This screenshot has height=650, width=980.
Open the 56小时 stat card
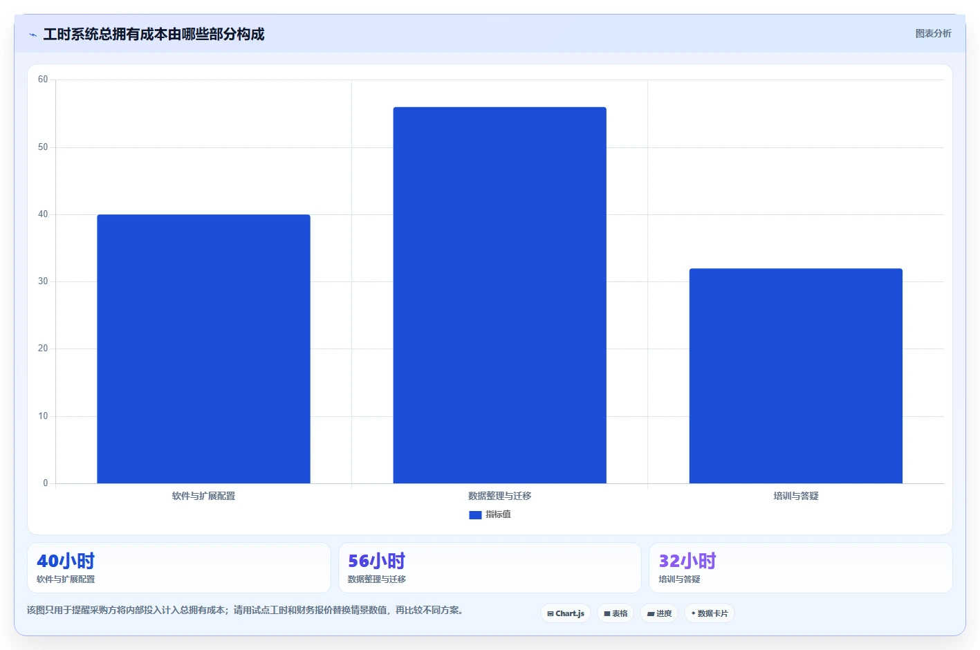click(x=490, y=568)
